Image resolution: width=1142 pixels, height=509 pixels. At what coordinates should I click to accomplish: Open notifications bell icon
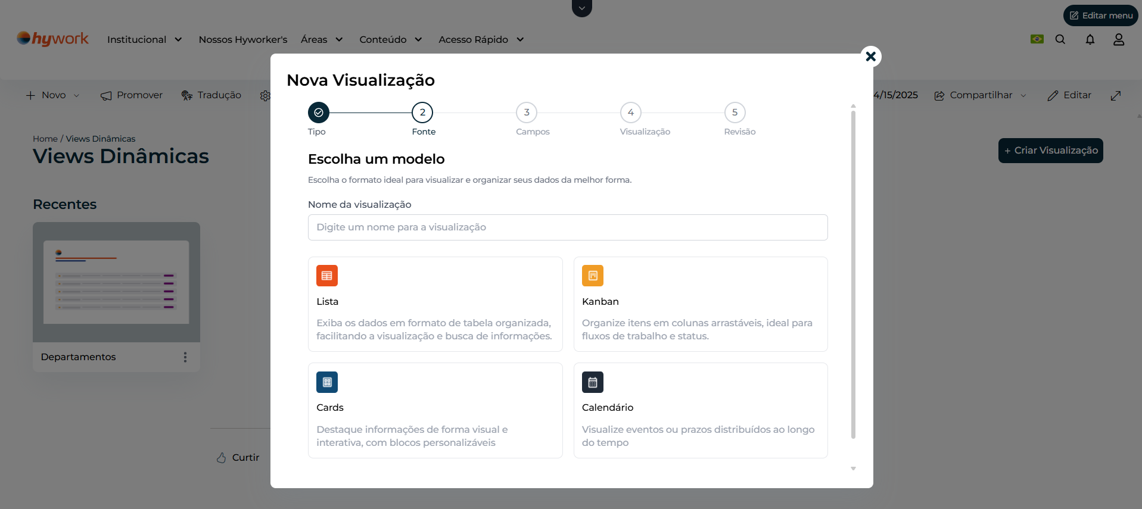[x=1090, y=39]
